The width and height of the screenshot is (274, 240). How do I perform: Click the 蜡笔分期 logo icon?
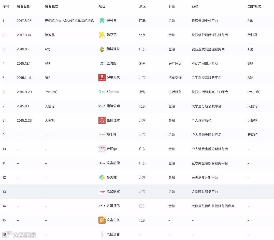pyautogui.click(x=102, y=106)
